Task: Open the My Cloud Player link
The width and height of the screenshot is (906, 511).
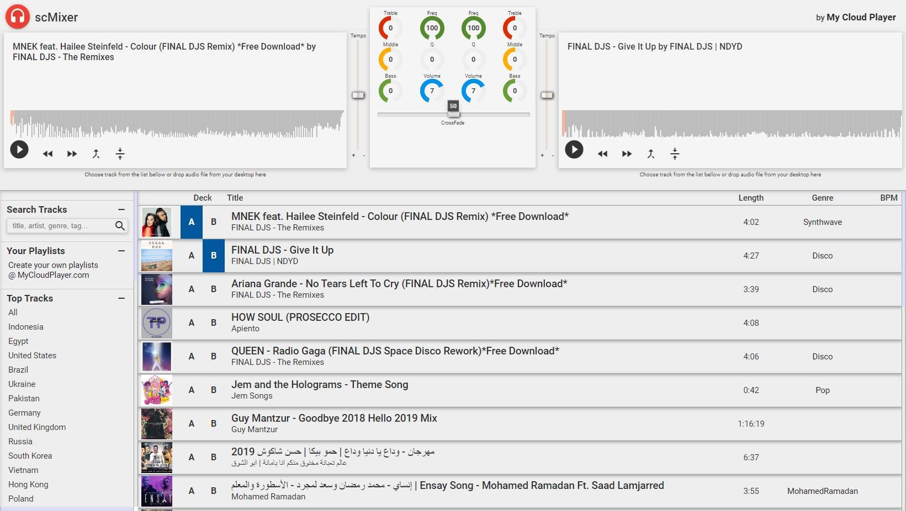Action: tap(861, 17)
